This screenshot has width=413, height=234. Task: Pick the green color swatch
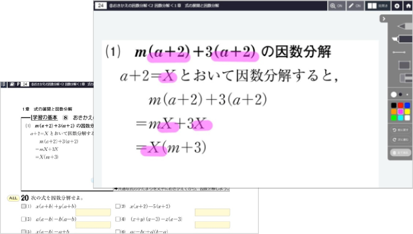[394, 118]
